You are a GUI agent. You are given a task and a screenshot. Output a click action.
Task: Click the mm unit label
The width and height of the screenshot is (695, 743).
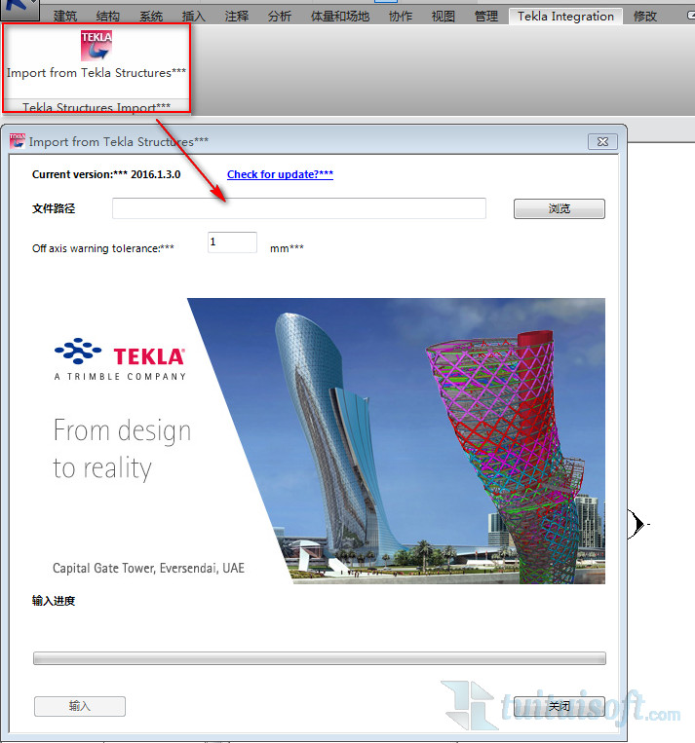287,248
